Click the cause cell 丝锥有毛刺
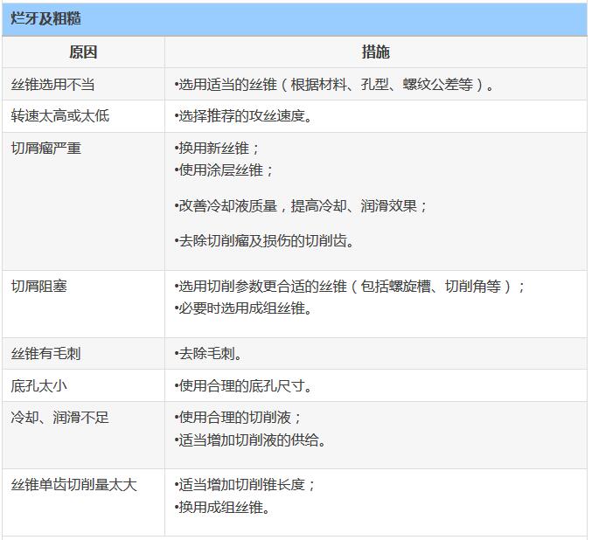The width and height of the screenshot is (592, 540). [46, 354]
